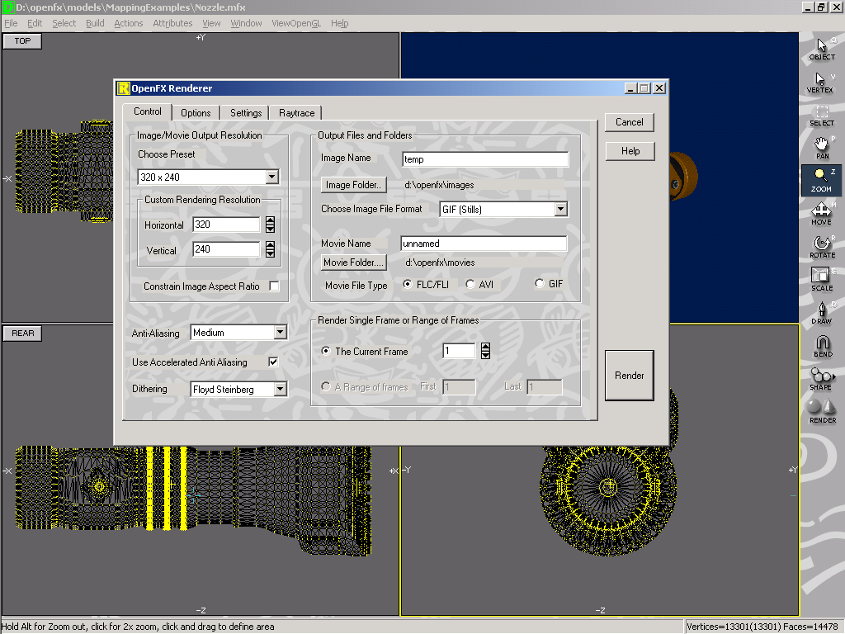Open the Choose Preset resolution dropdown
Screen dimensions: 845x634
(x=272, y=177)
